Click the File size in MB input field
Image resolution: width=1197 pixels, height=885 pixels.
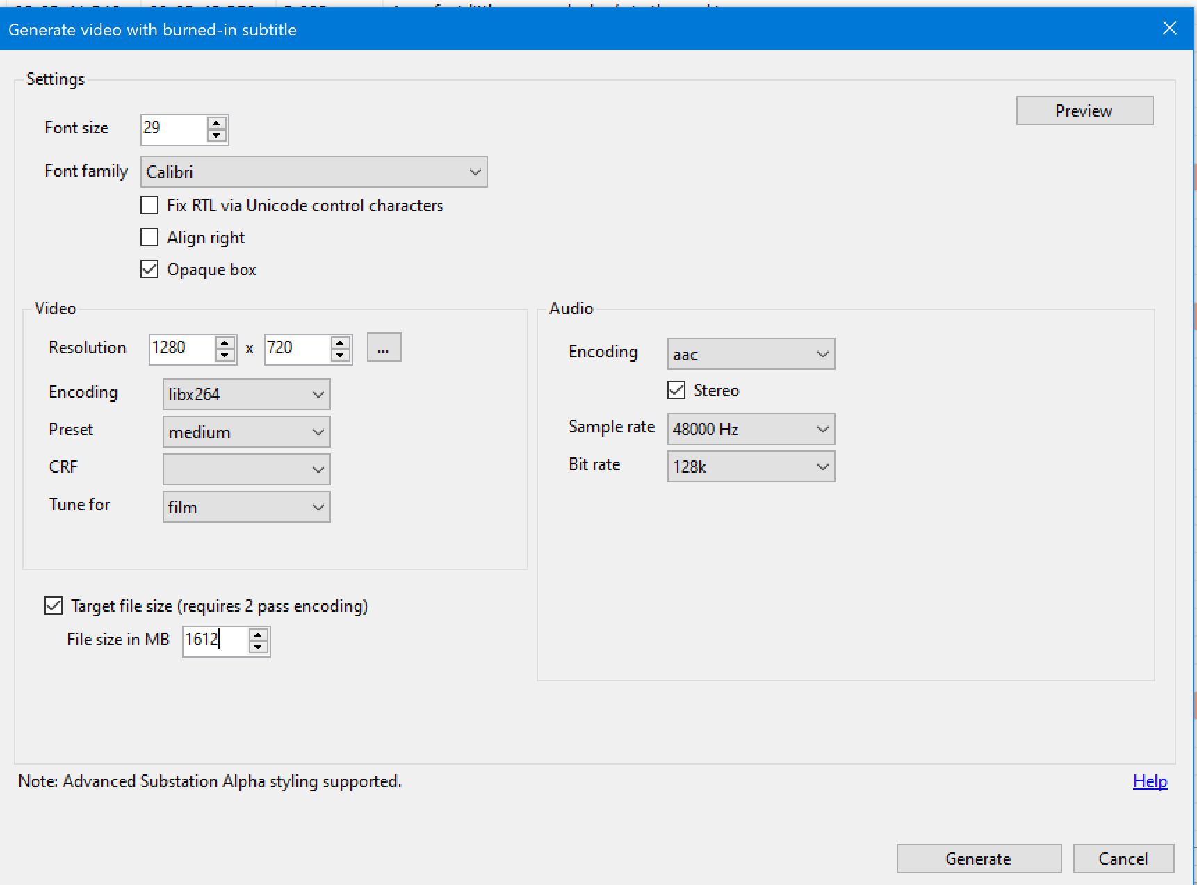coord(214,640)
